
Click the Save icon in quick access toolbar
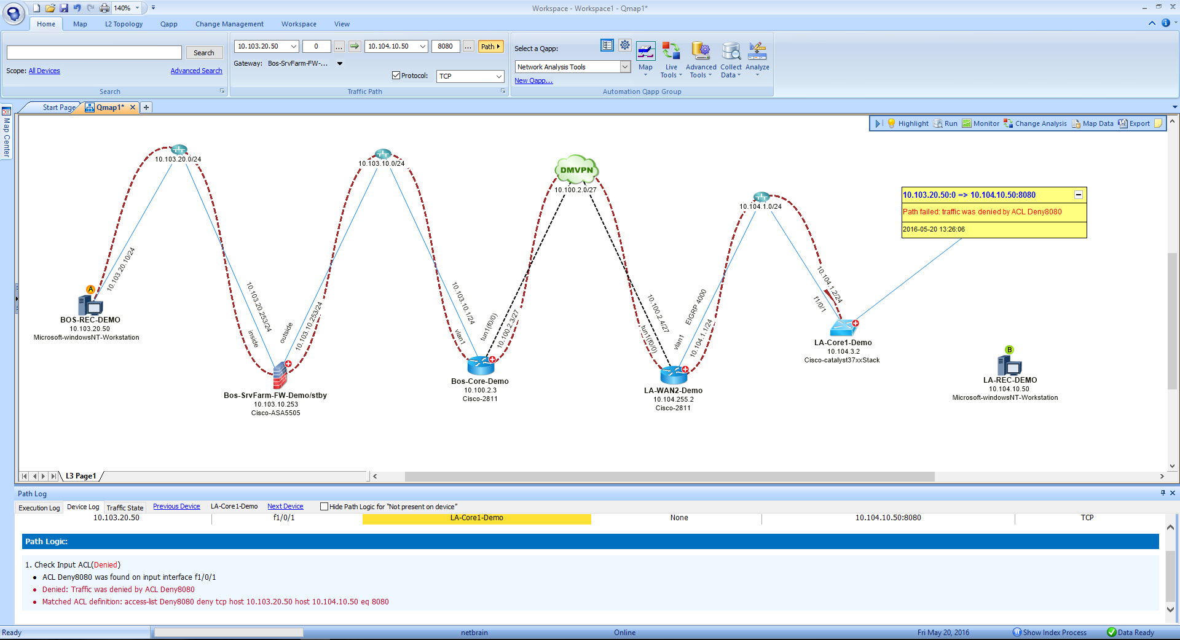pyautogui.click(x=64, y=8)
